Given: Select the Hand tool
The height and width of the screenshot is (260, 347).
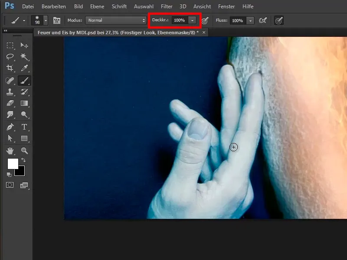Looking at the screenshot, I should (x=10, y=151).
